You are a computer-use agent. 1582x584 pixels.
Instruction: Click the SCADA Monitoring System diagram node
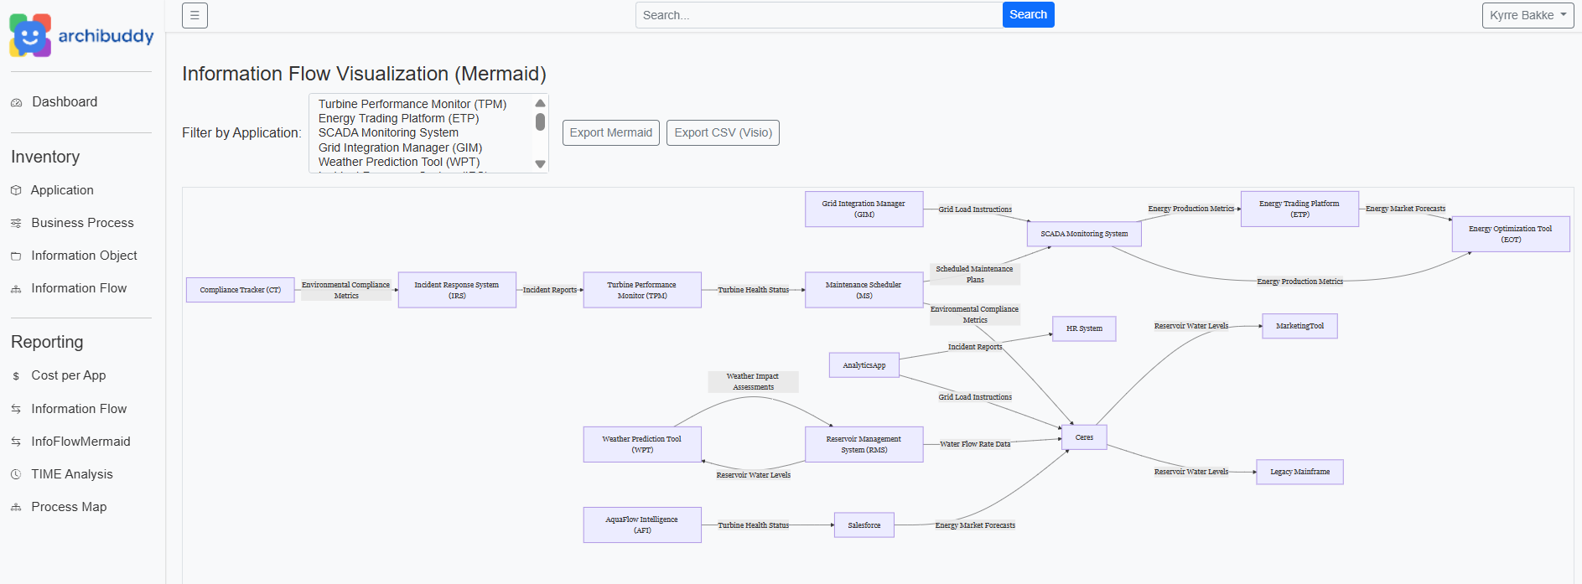coord(1084,234)
